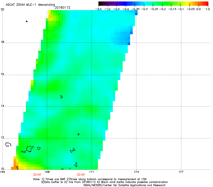Screen dimensions: 213x187
Task: Click the red end of the colorbar
Action: pos(206,4)
